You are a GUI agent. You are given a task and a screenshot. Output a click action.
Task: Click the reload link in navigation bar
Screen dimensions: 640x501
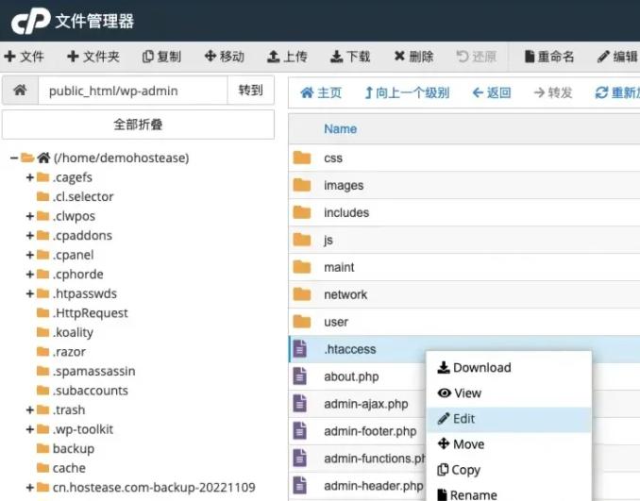point(617,93)
